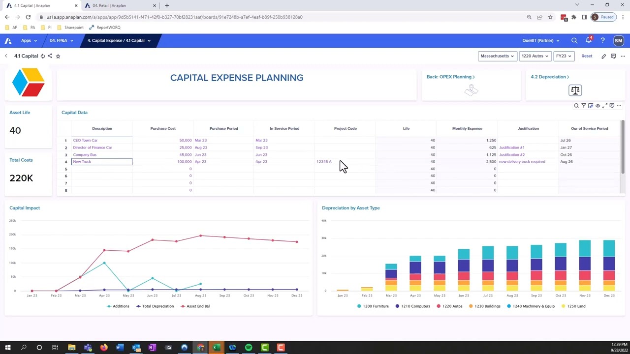
Task: Select the New Truck description cell
Action: click(102, 162)
